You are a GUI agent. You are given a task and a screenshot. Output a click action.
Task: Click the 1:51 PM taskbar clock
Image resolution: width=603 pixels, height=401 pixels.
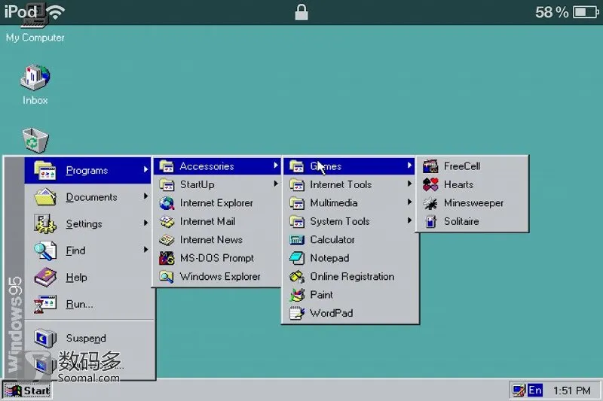571,390
